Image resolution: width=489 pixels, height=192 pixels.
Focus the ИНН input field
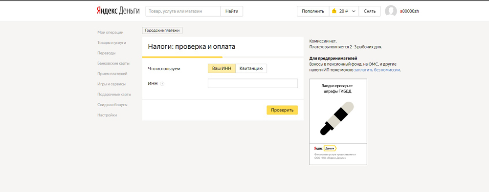point(253,83)
